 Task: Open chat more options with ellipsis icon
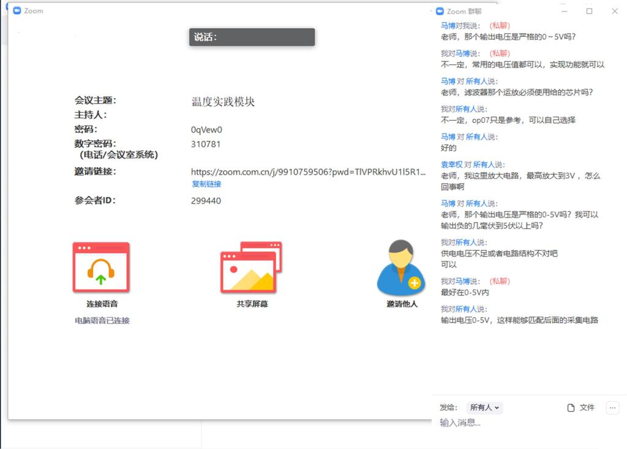pos(612,407)
